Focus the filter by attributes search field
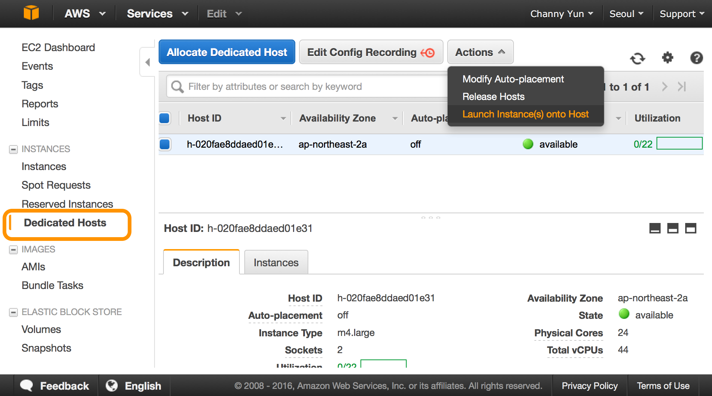712x396 pixels. coord(307,87)
